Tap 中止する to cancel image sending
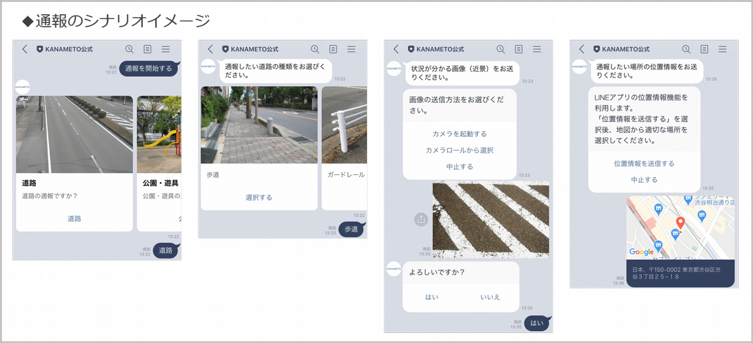Image resolution: width=753 pixels, height=343 pixels. point(459,166)
